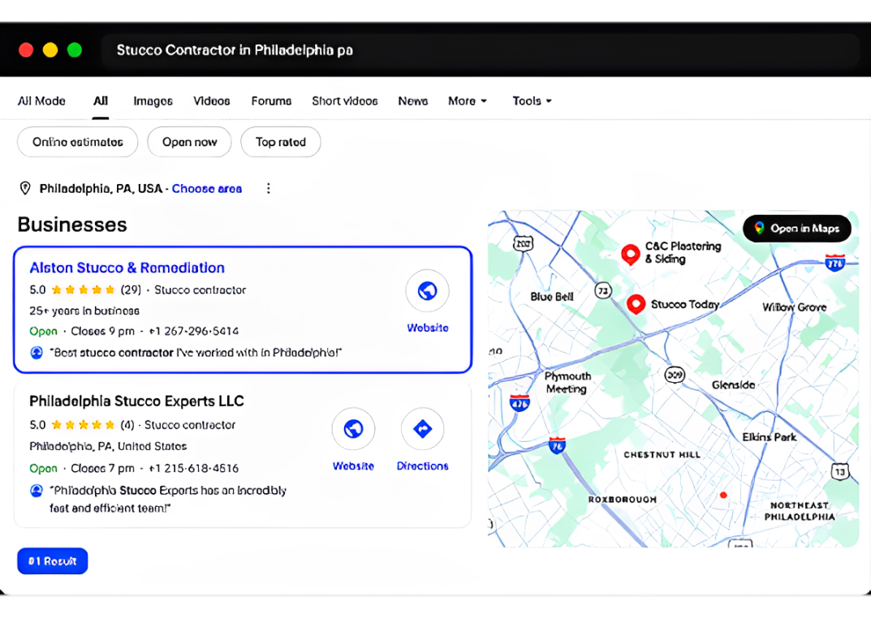Switch to AI Mode tab

(x=41, y=101)
